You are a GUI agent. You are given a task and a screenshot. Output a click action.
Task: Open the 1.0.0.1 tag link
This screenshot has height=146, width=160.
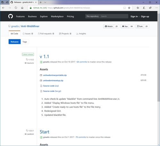pyautogui.click(x=30, y=131)
